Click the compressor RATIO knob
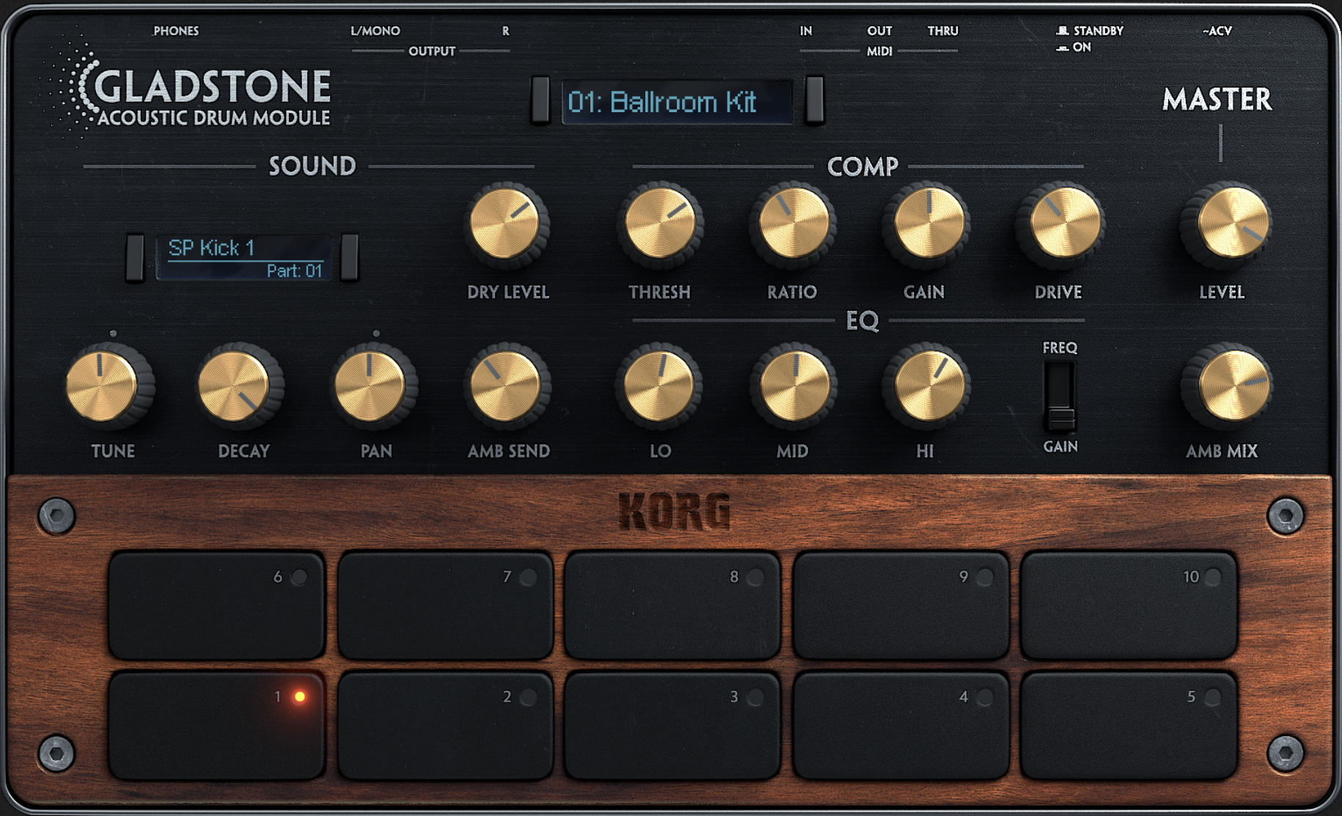 pos(793,224)
